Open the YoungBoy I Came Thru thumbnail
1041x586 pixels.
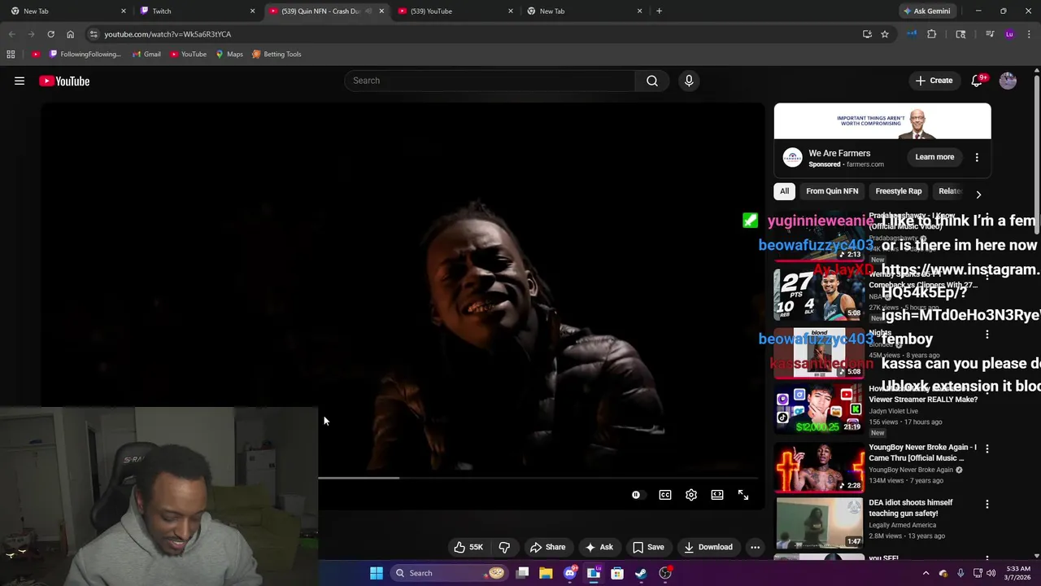[818, 468]
